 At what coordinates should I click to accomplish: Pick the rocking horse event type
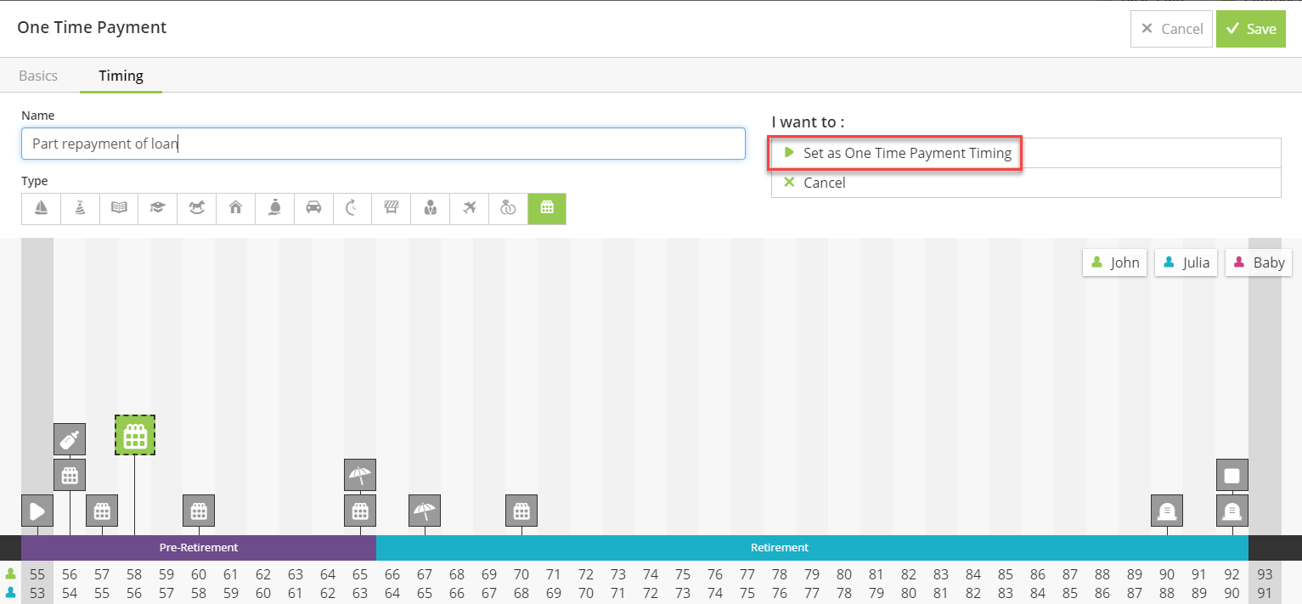click(x=197, y=208)
